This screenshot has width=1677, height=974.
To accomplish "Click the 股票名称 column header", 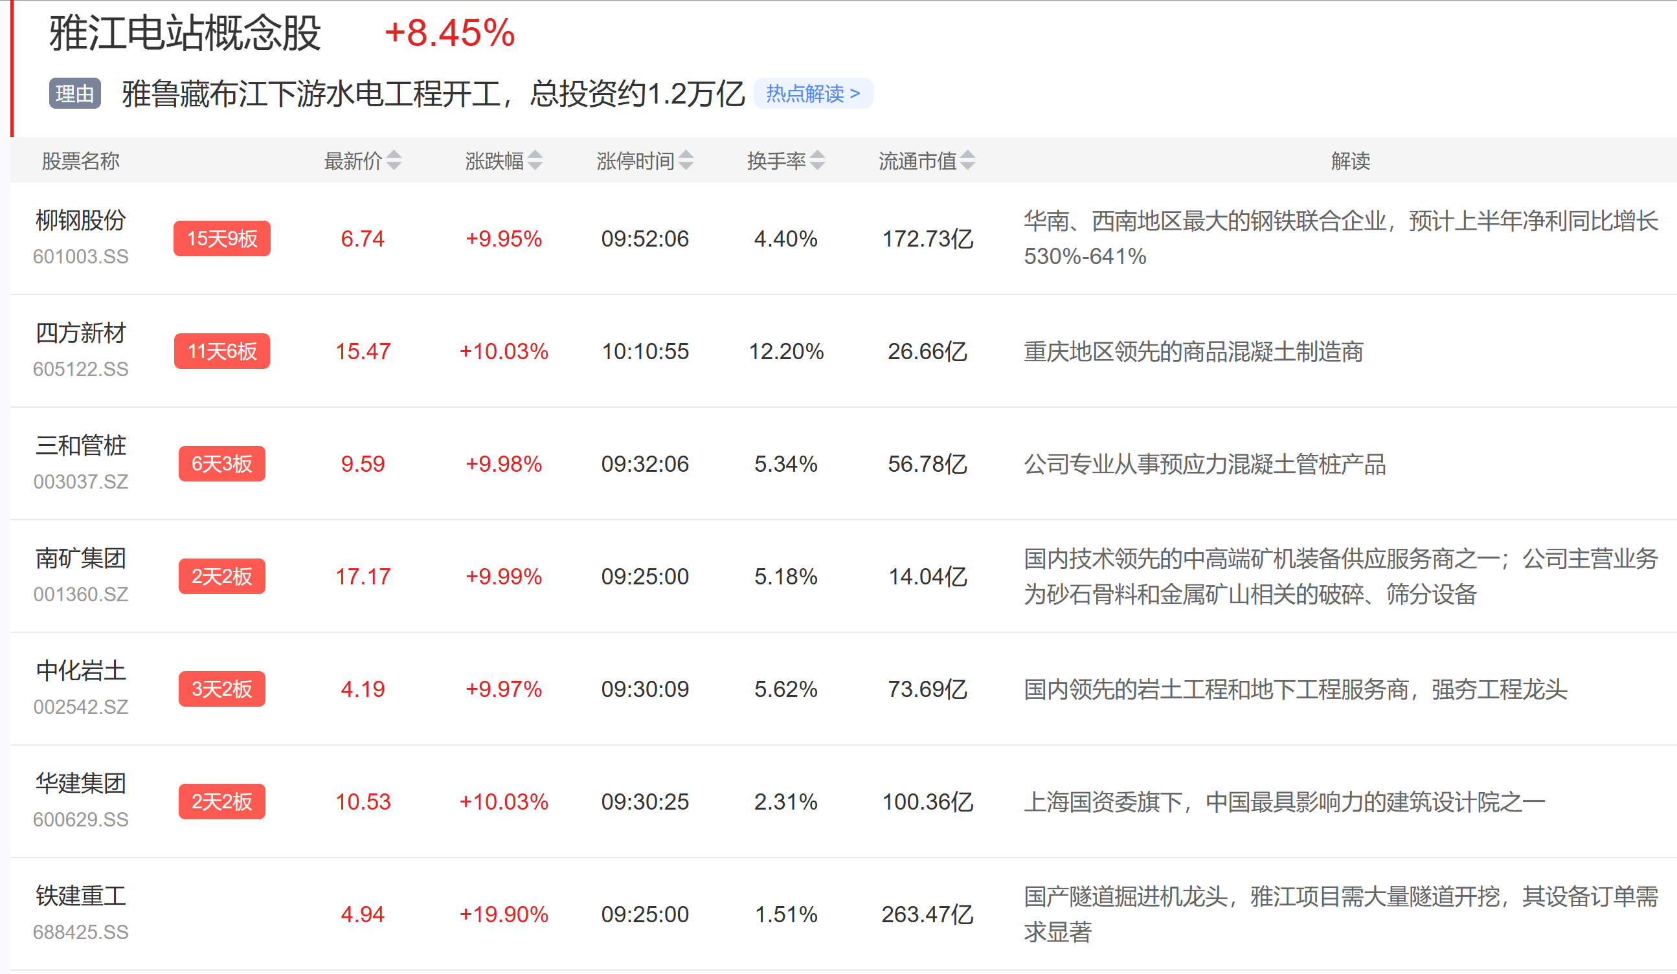I will click(80, 160).
